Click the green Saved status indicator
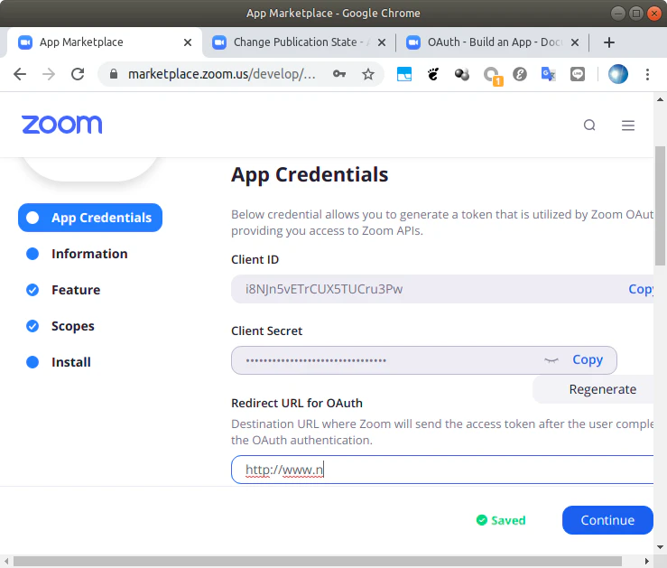Viewport: 667px width, 568px height. tap(501, 520)
